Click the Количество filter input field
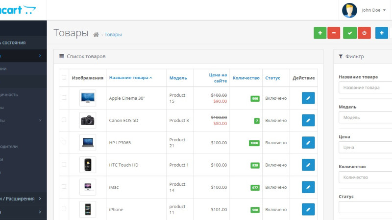392x220 pixels. pyautogui.click(x=365, y=177)
